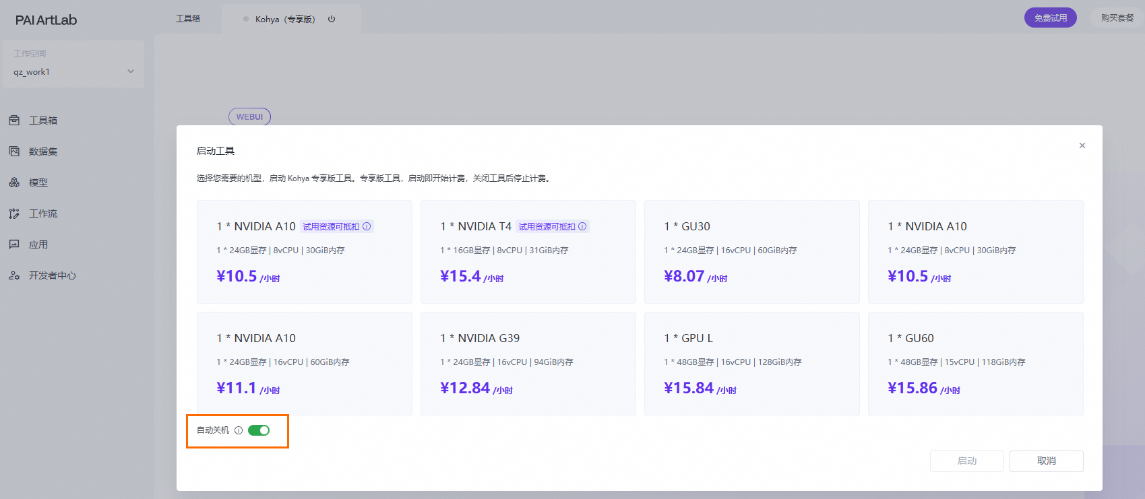Image resolution: width=1145 pixels, height=499 pixels.
Task: Click info icon in NVIDIA A10 trial tag
Action: [367, 226]
